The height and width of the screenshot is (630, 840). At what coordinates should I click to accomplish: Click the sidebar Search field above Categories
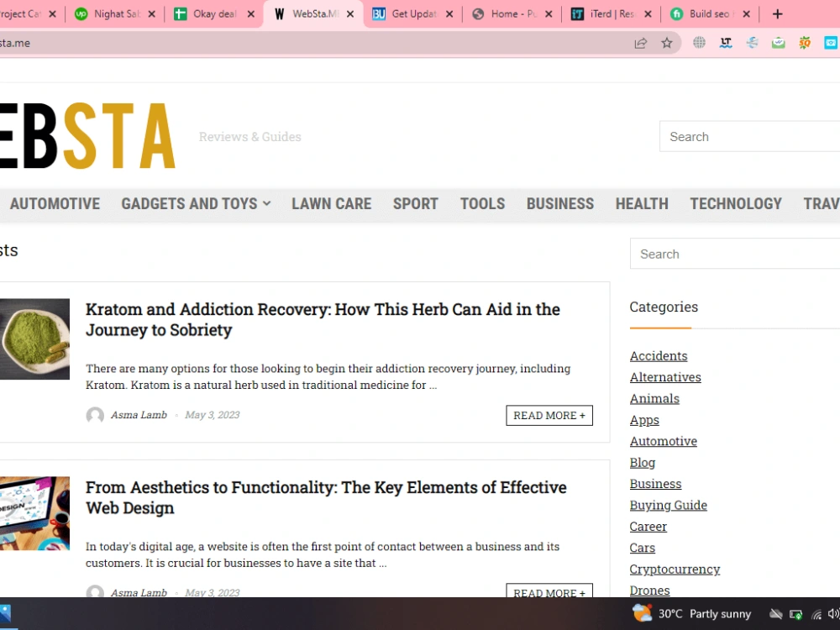pyautogui.click(x=735, y=254)
